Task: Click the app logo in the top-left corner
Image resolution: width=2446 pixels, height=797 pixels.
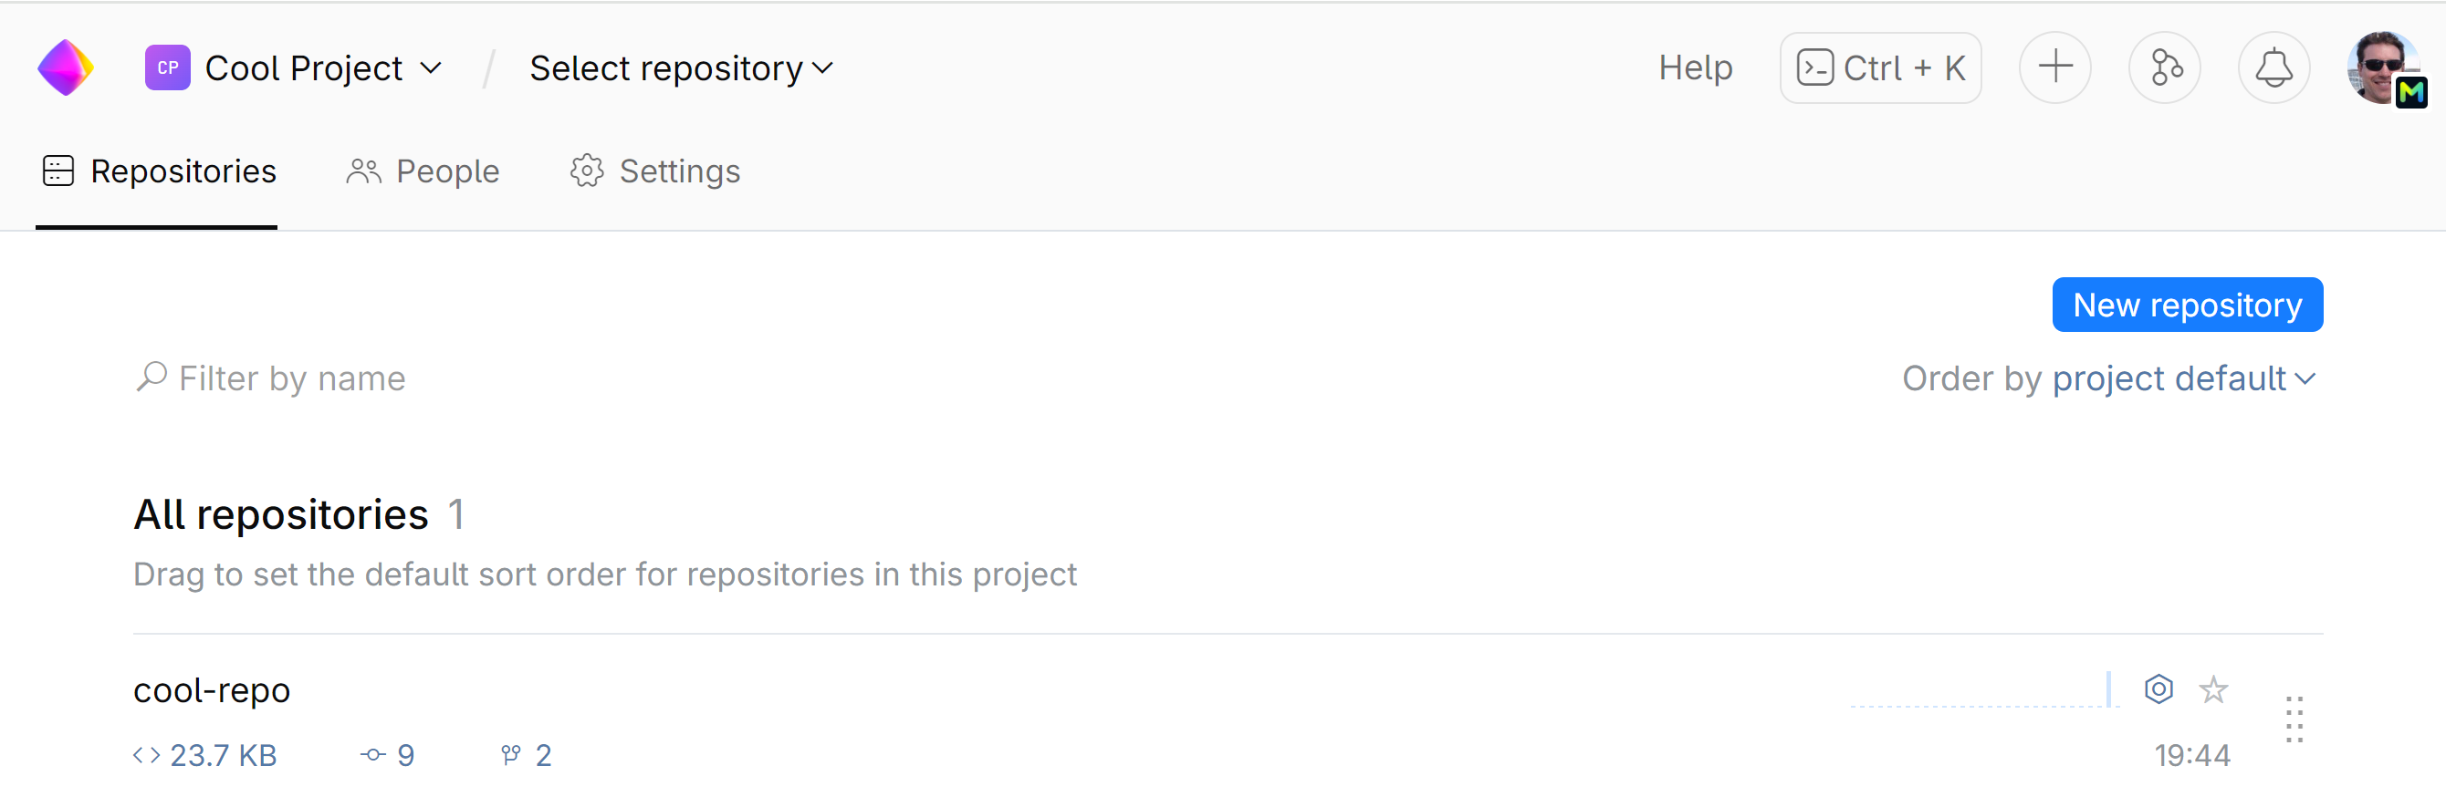Action: 65,67
